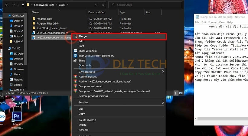Open address bar history dropdown
The image size is (248, 136).
97,5
